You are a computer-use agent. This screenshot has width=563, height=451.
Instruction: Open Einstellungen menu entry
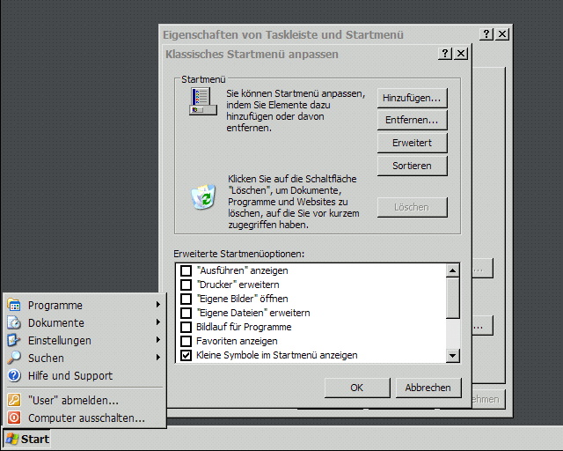(84, 340)
